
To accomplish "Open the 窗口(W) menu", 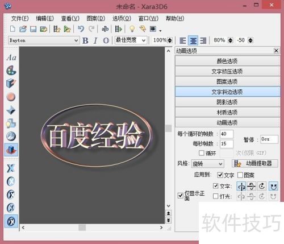I will [x=148, y=19].
